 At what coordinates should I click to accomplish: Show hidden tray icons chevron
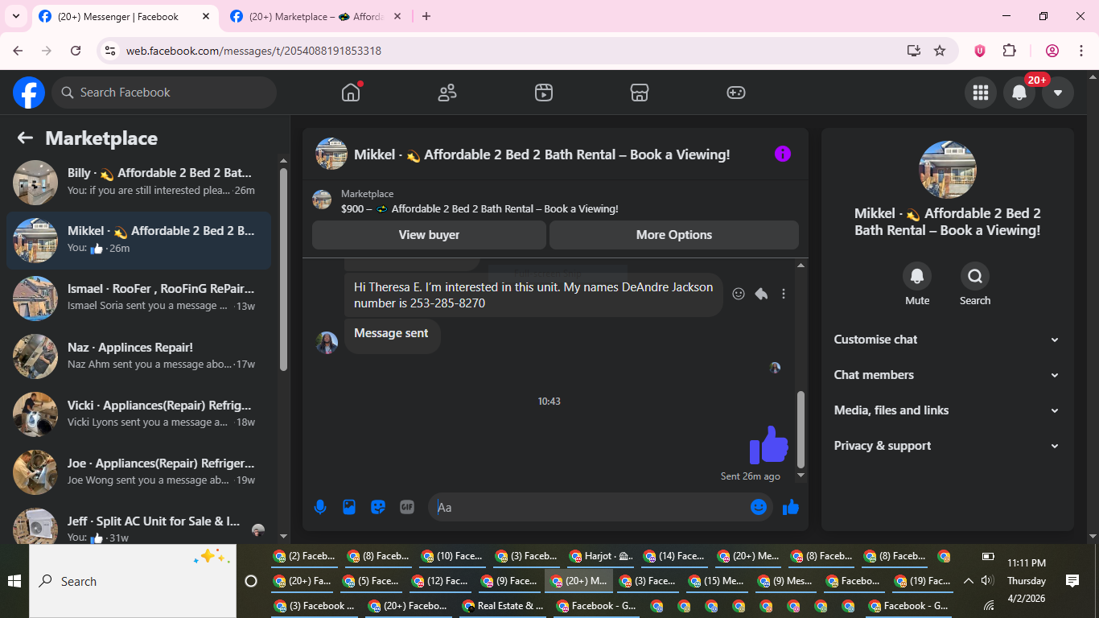(x=969, y=581)
